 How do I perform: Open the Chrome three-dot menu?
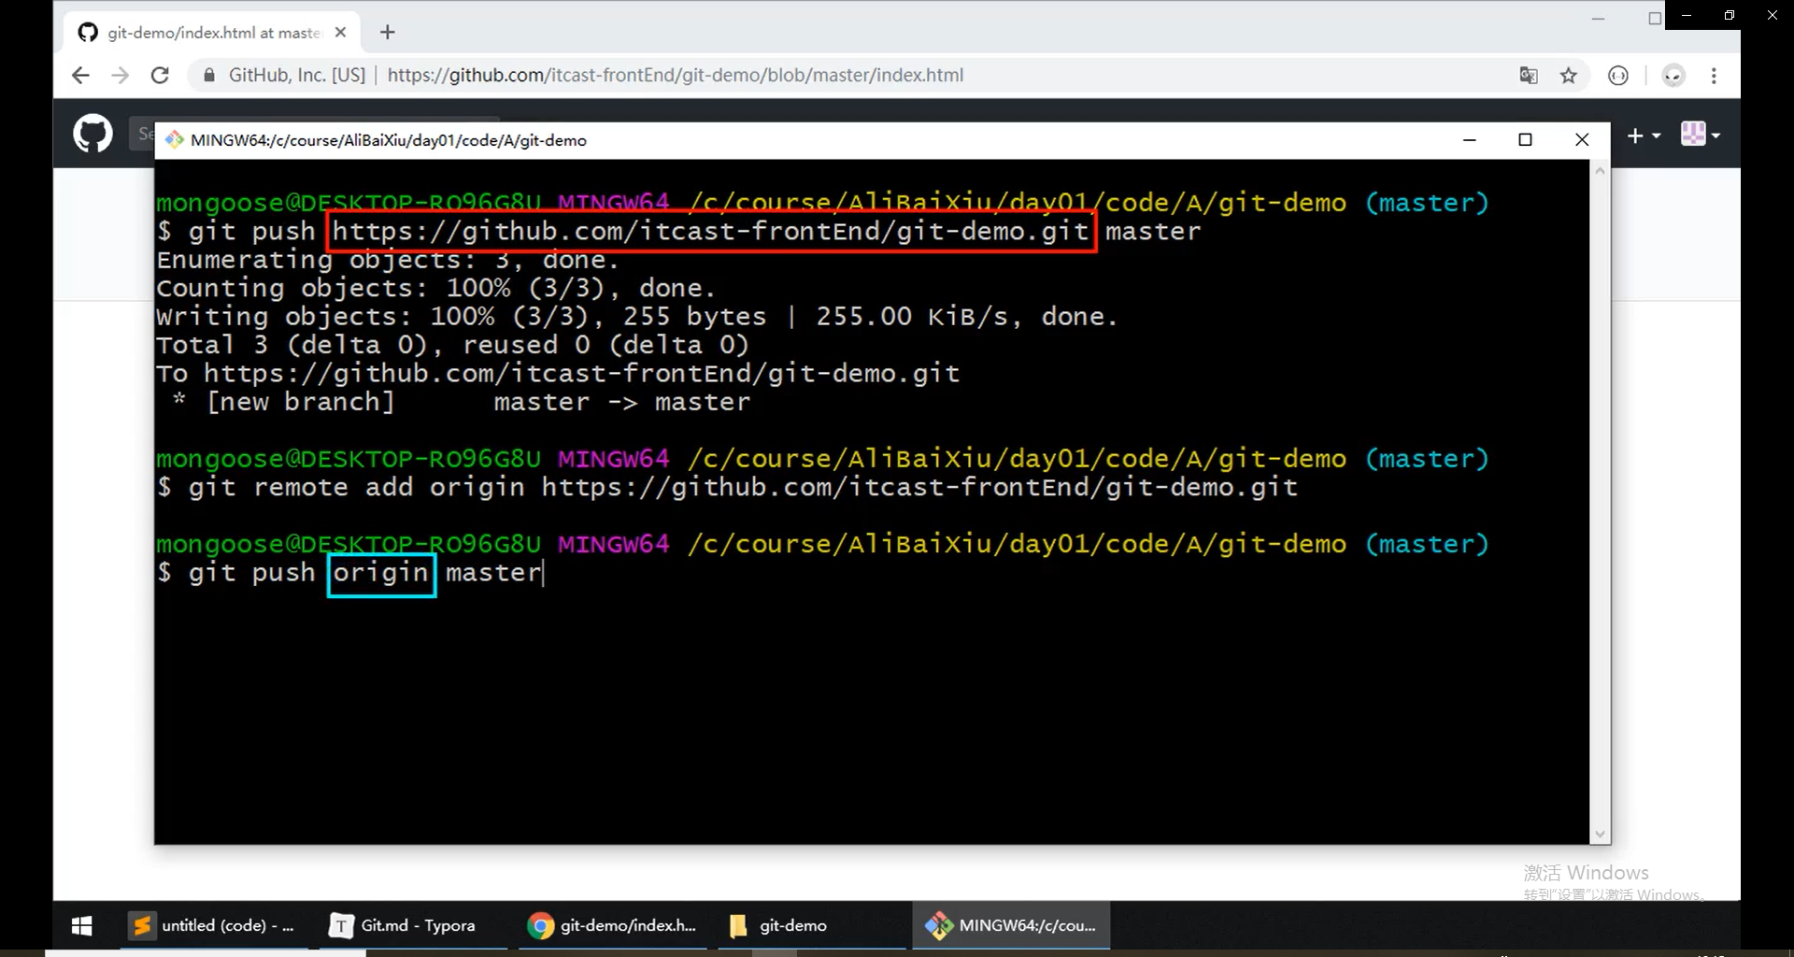tap(1715, 76)
